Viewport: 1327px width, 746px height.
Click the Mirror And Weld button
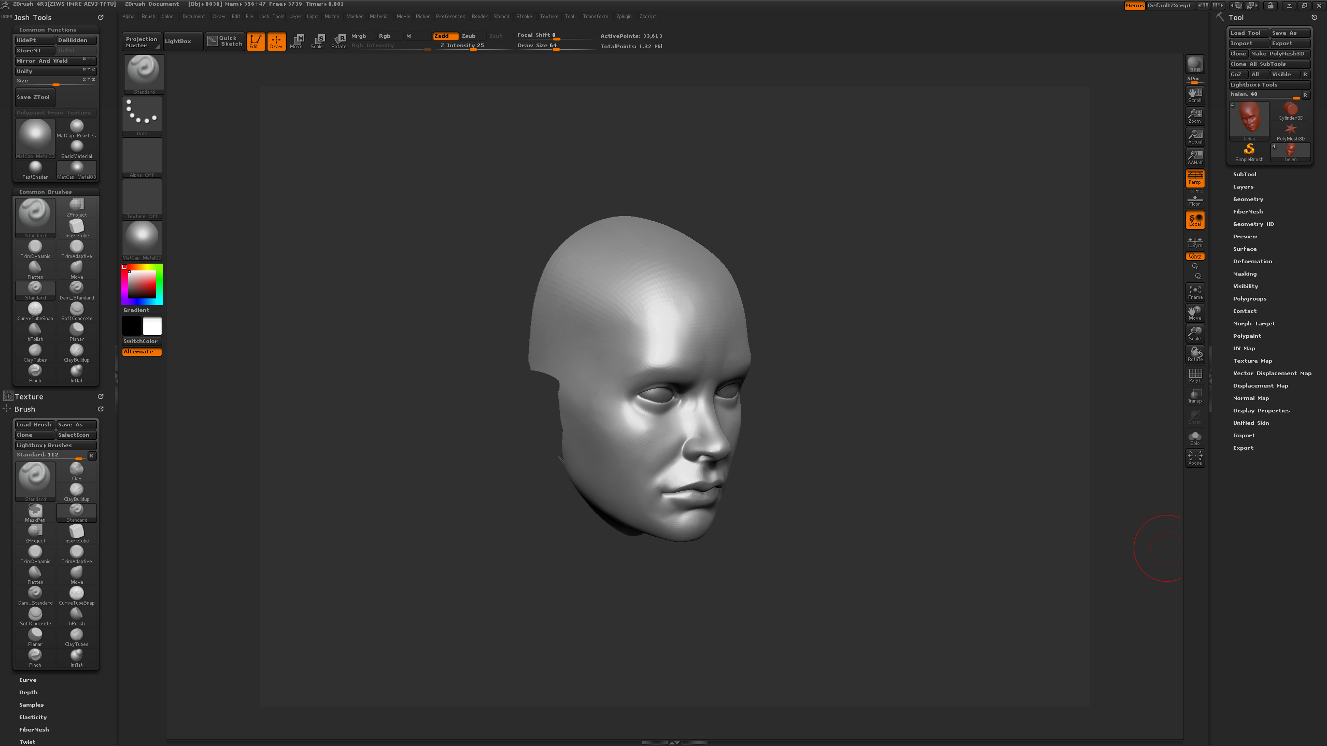coord(55,61)
